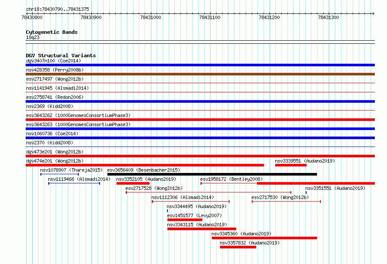Click the thin red esv2717528 variant span
387x264 pixels.
coord(209,192)
